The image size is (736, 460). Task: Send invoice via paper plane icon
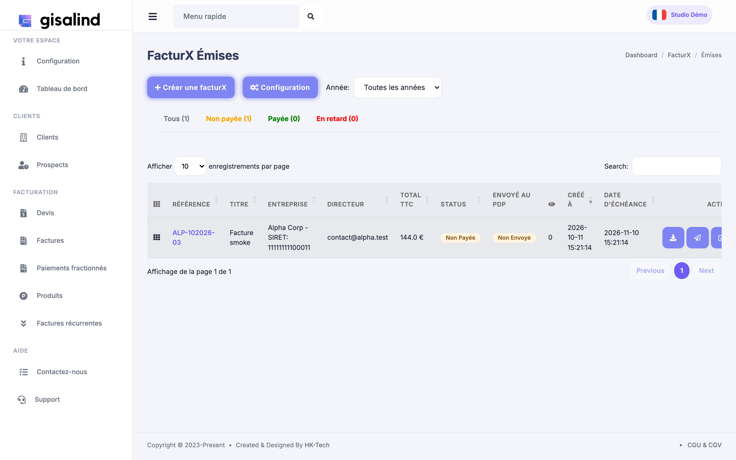697,238
